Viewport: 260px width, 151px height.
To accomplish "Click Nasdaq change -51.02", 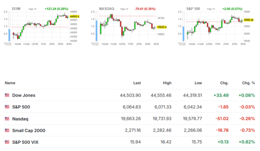I will pos(222,119).
